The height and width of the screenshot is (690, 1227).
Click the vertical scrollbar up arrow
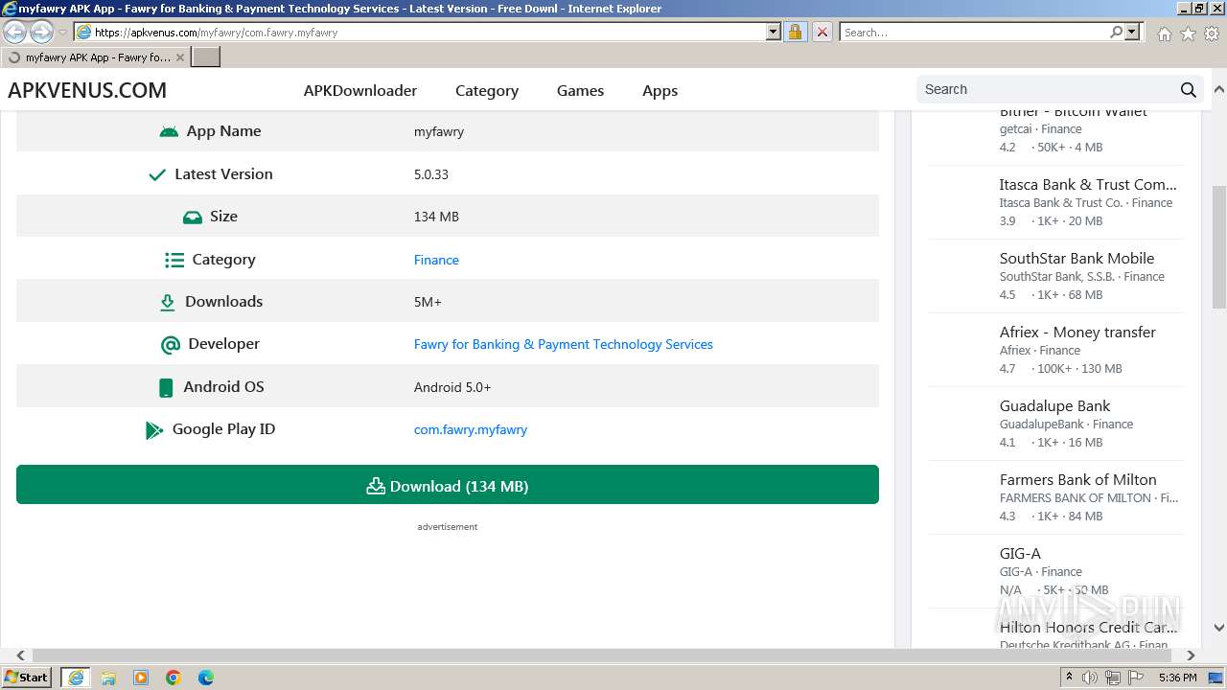pos(1219,90)
